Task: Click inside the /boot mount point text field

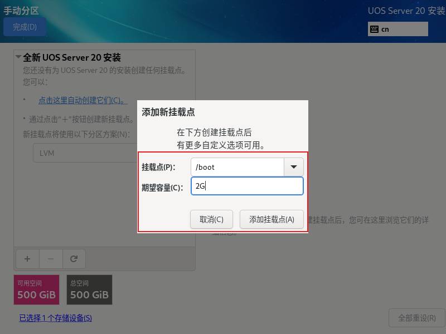Action: click(x=237, y=167)
